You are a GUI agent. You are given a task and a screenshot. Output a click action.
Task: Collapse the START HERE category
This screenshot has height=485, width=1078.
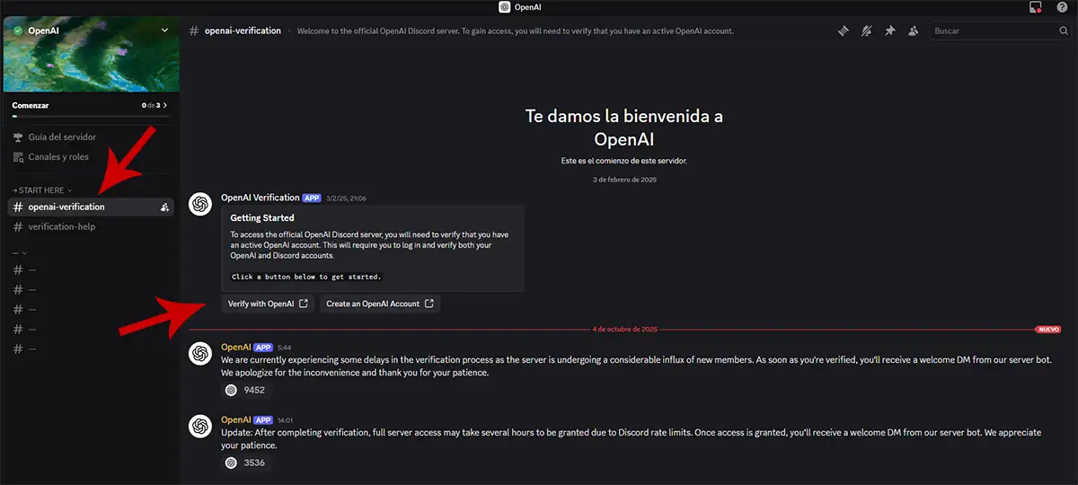pos(42,190)
